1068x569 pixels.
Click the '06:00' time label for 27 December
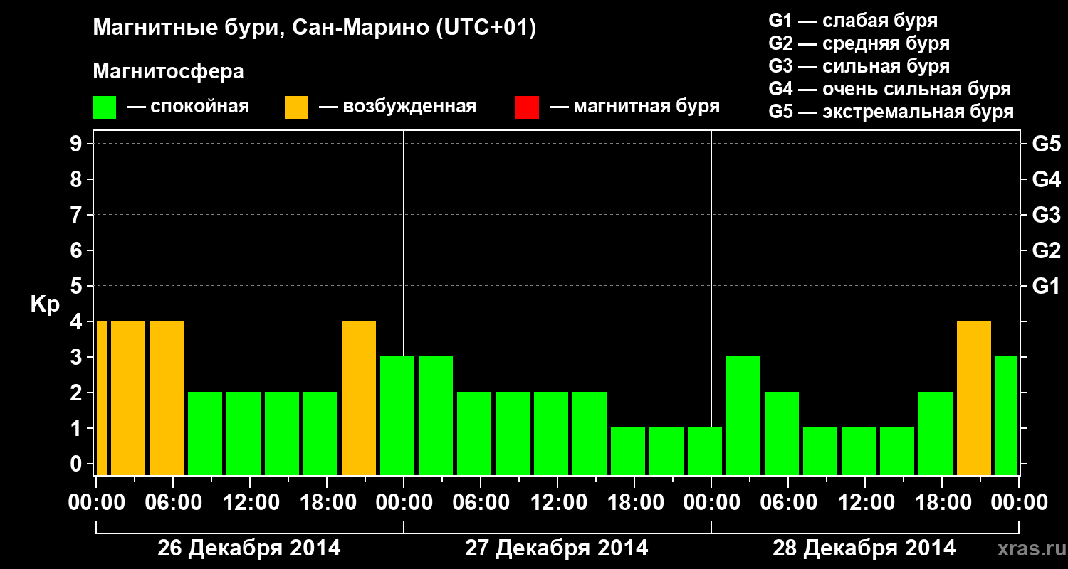coord(480,503)
